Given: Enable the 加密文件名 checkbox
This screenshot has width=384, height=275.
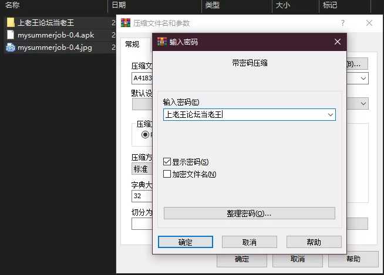Looking at the screenshot, I should (x=167, y=174).
